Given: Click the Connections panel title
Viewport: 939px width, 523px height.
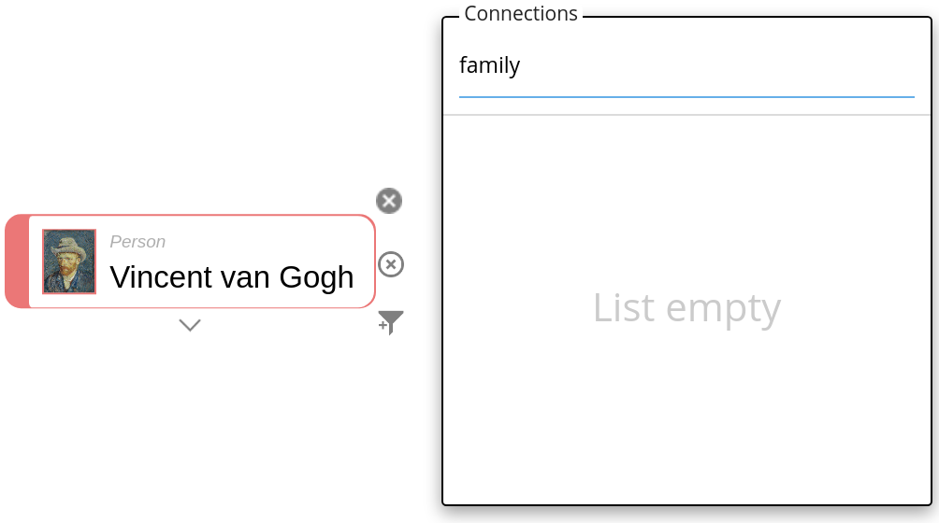Looking at the screenshot, I should coord(521,14).
